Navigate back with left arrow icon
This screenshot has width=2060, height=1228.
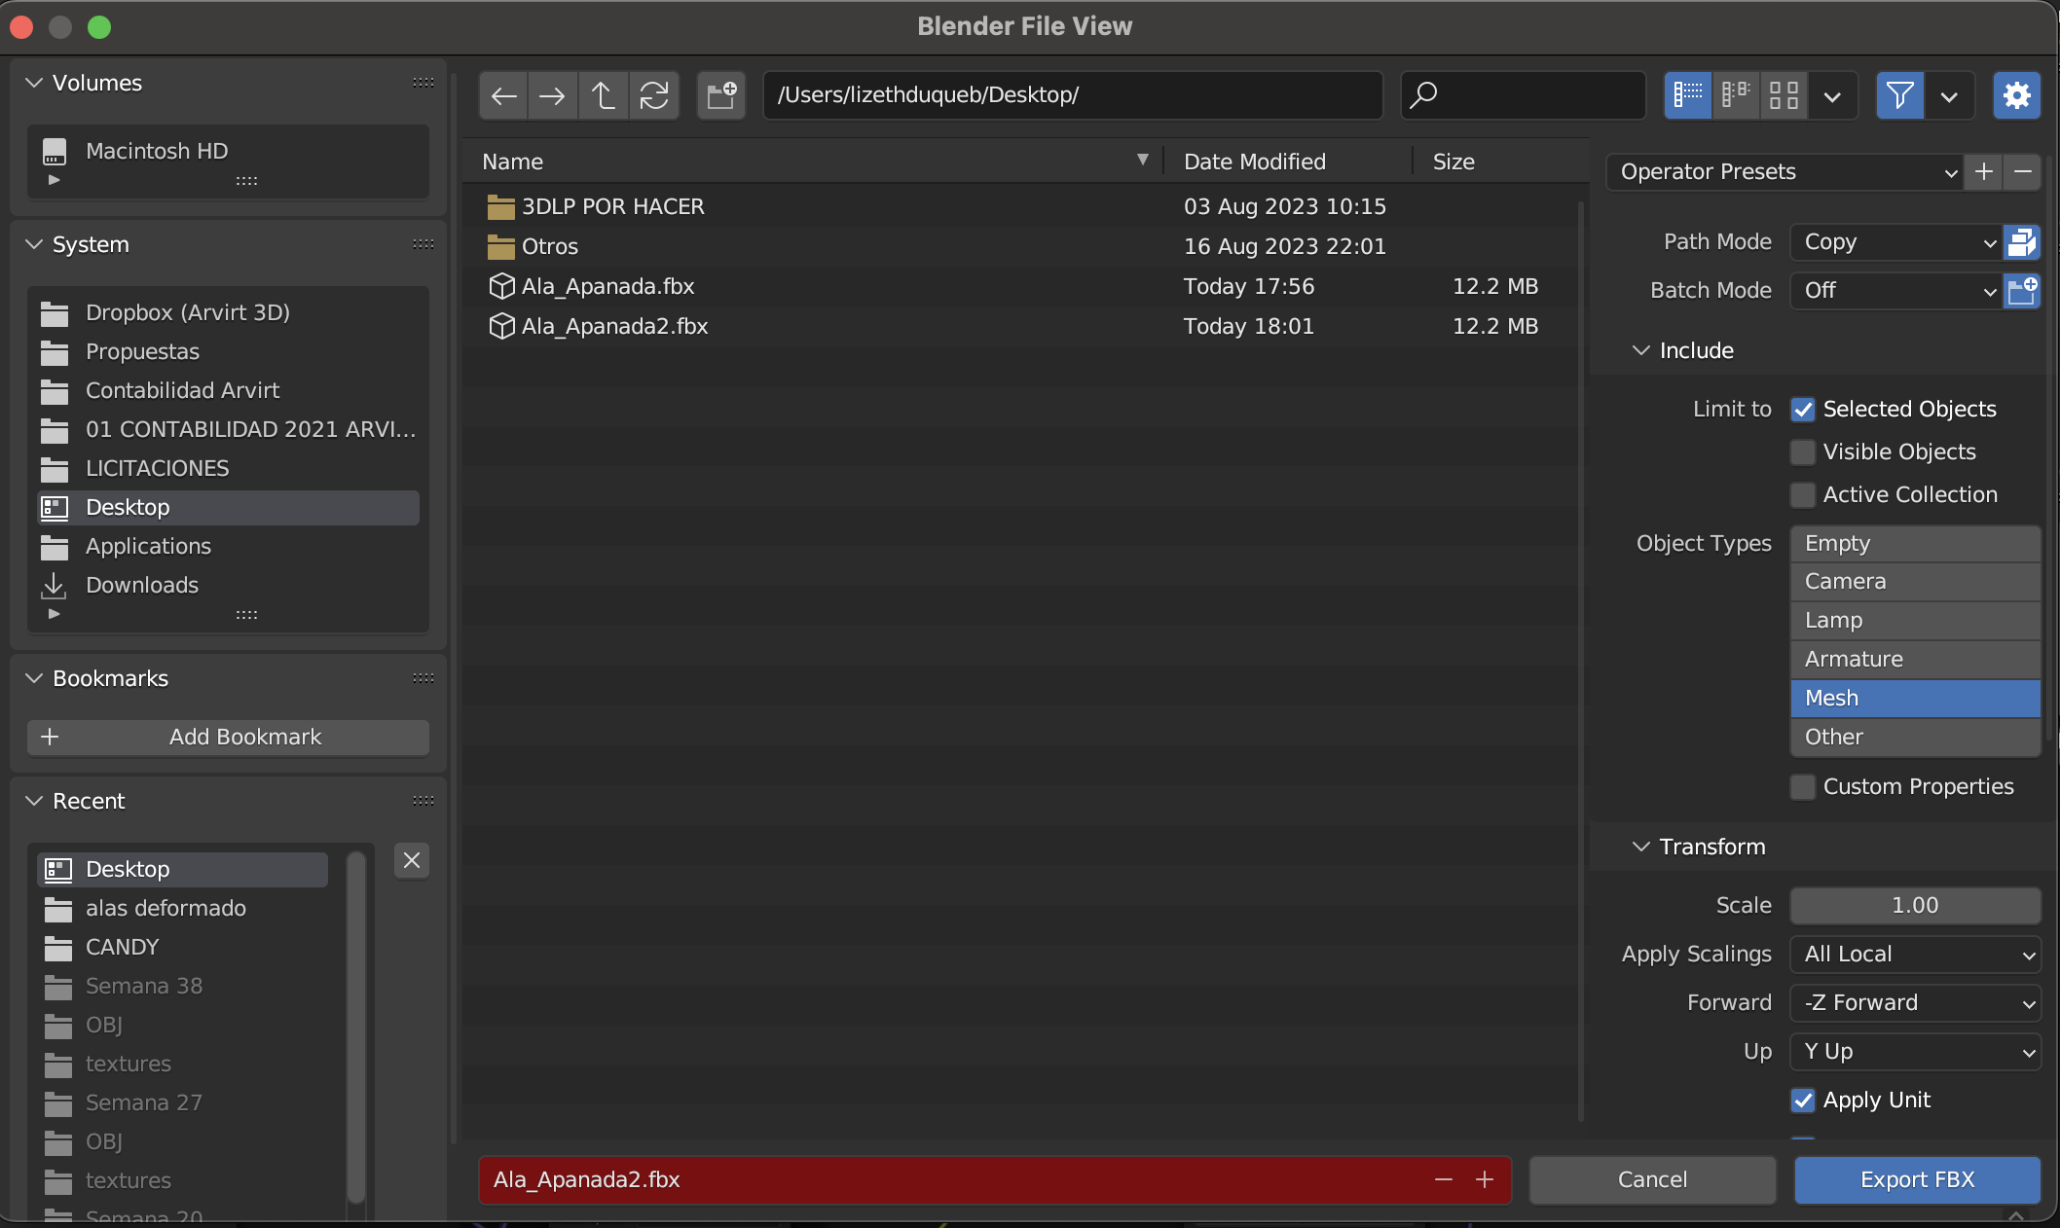503,95
